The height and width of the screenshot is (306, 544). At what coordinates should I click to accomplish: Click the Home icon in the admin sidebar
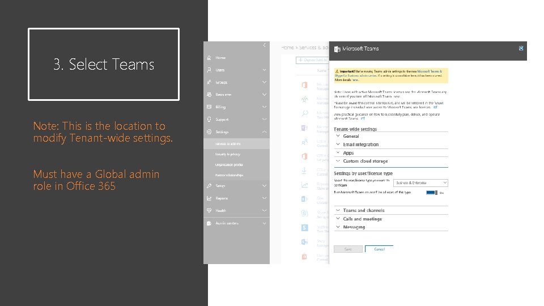click(209, 58)
